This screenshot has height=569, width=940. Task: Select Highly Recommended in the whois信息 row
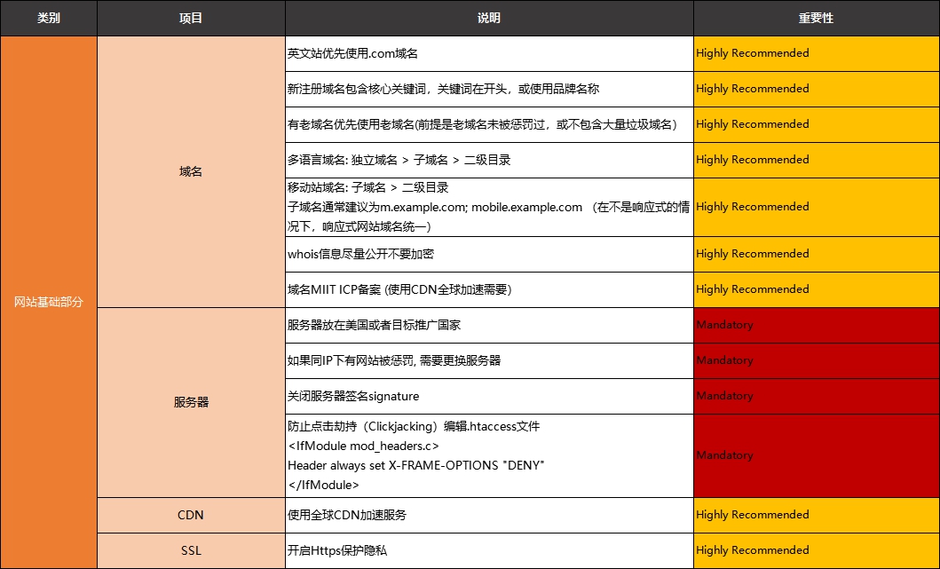(817, 254)
